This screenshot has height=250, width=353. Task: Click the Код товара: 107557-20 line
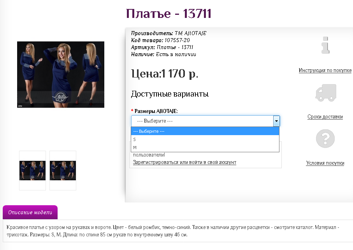[x=160, y=40]
